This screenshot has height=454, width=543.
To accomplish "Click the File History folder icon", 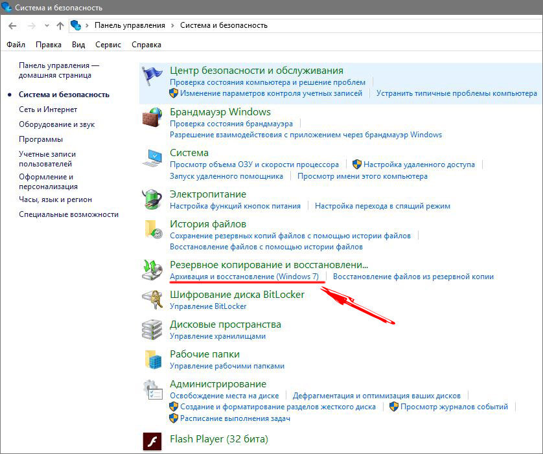I will 153,229.
